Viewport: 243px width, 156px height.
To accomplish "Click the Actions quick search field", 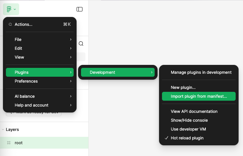I will [x=40, y=24].
